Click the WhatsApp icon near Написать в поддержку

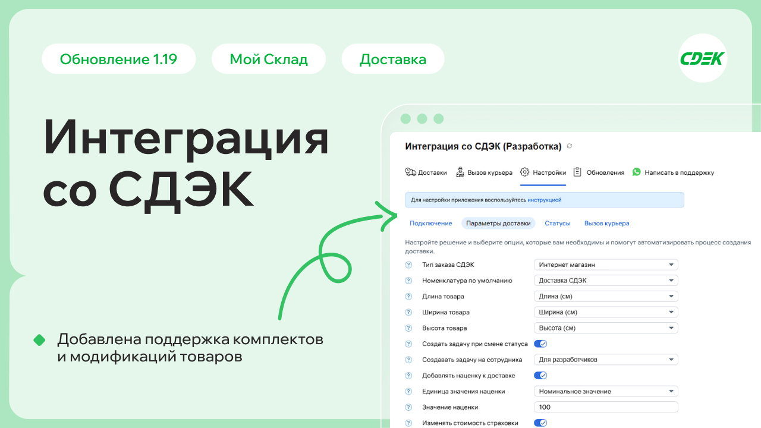coord(637,172)
